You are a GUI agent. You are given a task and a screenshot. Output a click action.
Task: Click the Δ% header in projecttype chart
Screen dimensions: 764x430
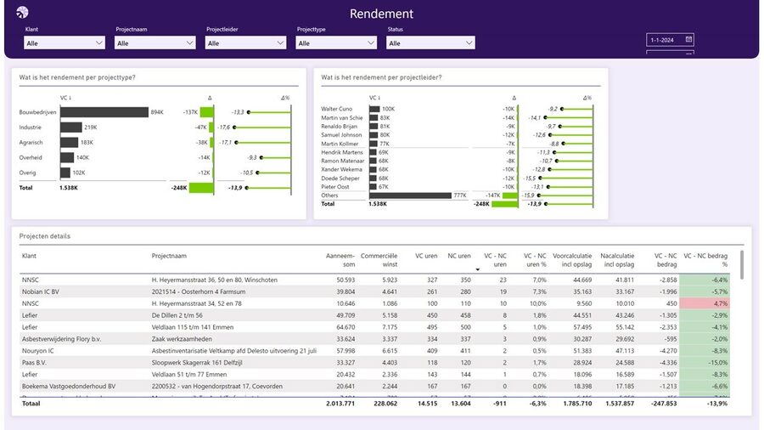pos(285,98)
